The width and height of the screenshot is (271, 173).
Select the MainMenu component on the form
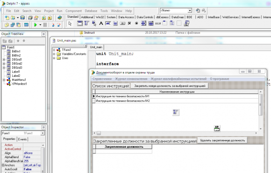click(x=176, y=112)
